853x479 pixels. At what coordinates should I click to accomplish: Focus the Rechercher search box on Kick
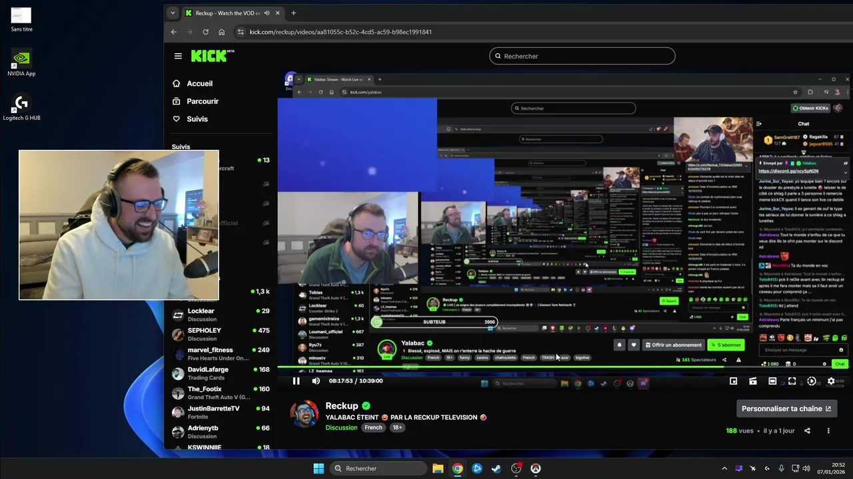point(582,57)
